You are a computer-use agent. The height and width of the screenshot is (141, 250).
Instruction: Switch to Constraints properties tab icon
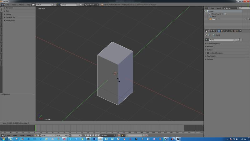(224, 31)
